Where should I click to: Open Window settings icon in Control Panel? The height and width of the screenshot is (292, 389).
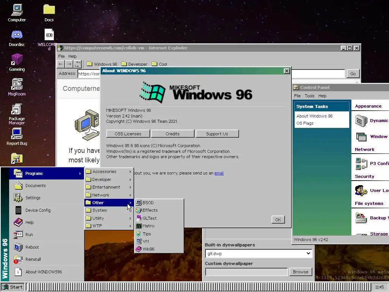point(361,137)
